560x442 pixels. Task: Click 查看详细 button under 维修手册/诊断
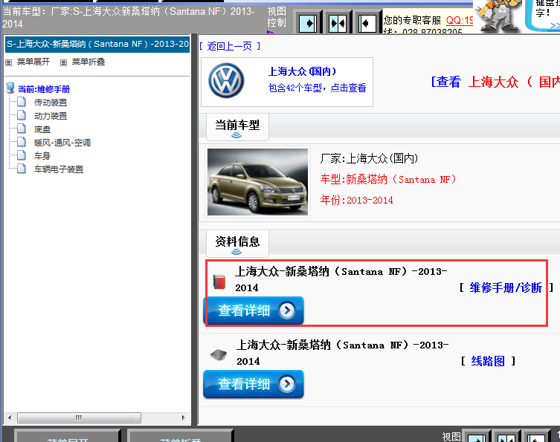coord(253,311)
